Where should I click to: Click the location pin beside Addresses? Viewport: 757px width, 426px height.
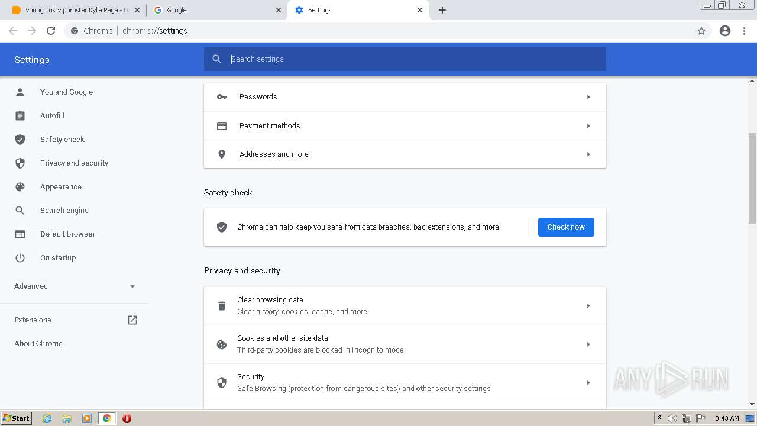coord(222,154)
